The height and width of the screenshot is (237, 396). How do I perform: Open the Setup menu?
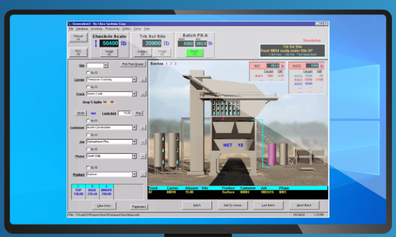pyautogui.click(x=137, y=29)
